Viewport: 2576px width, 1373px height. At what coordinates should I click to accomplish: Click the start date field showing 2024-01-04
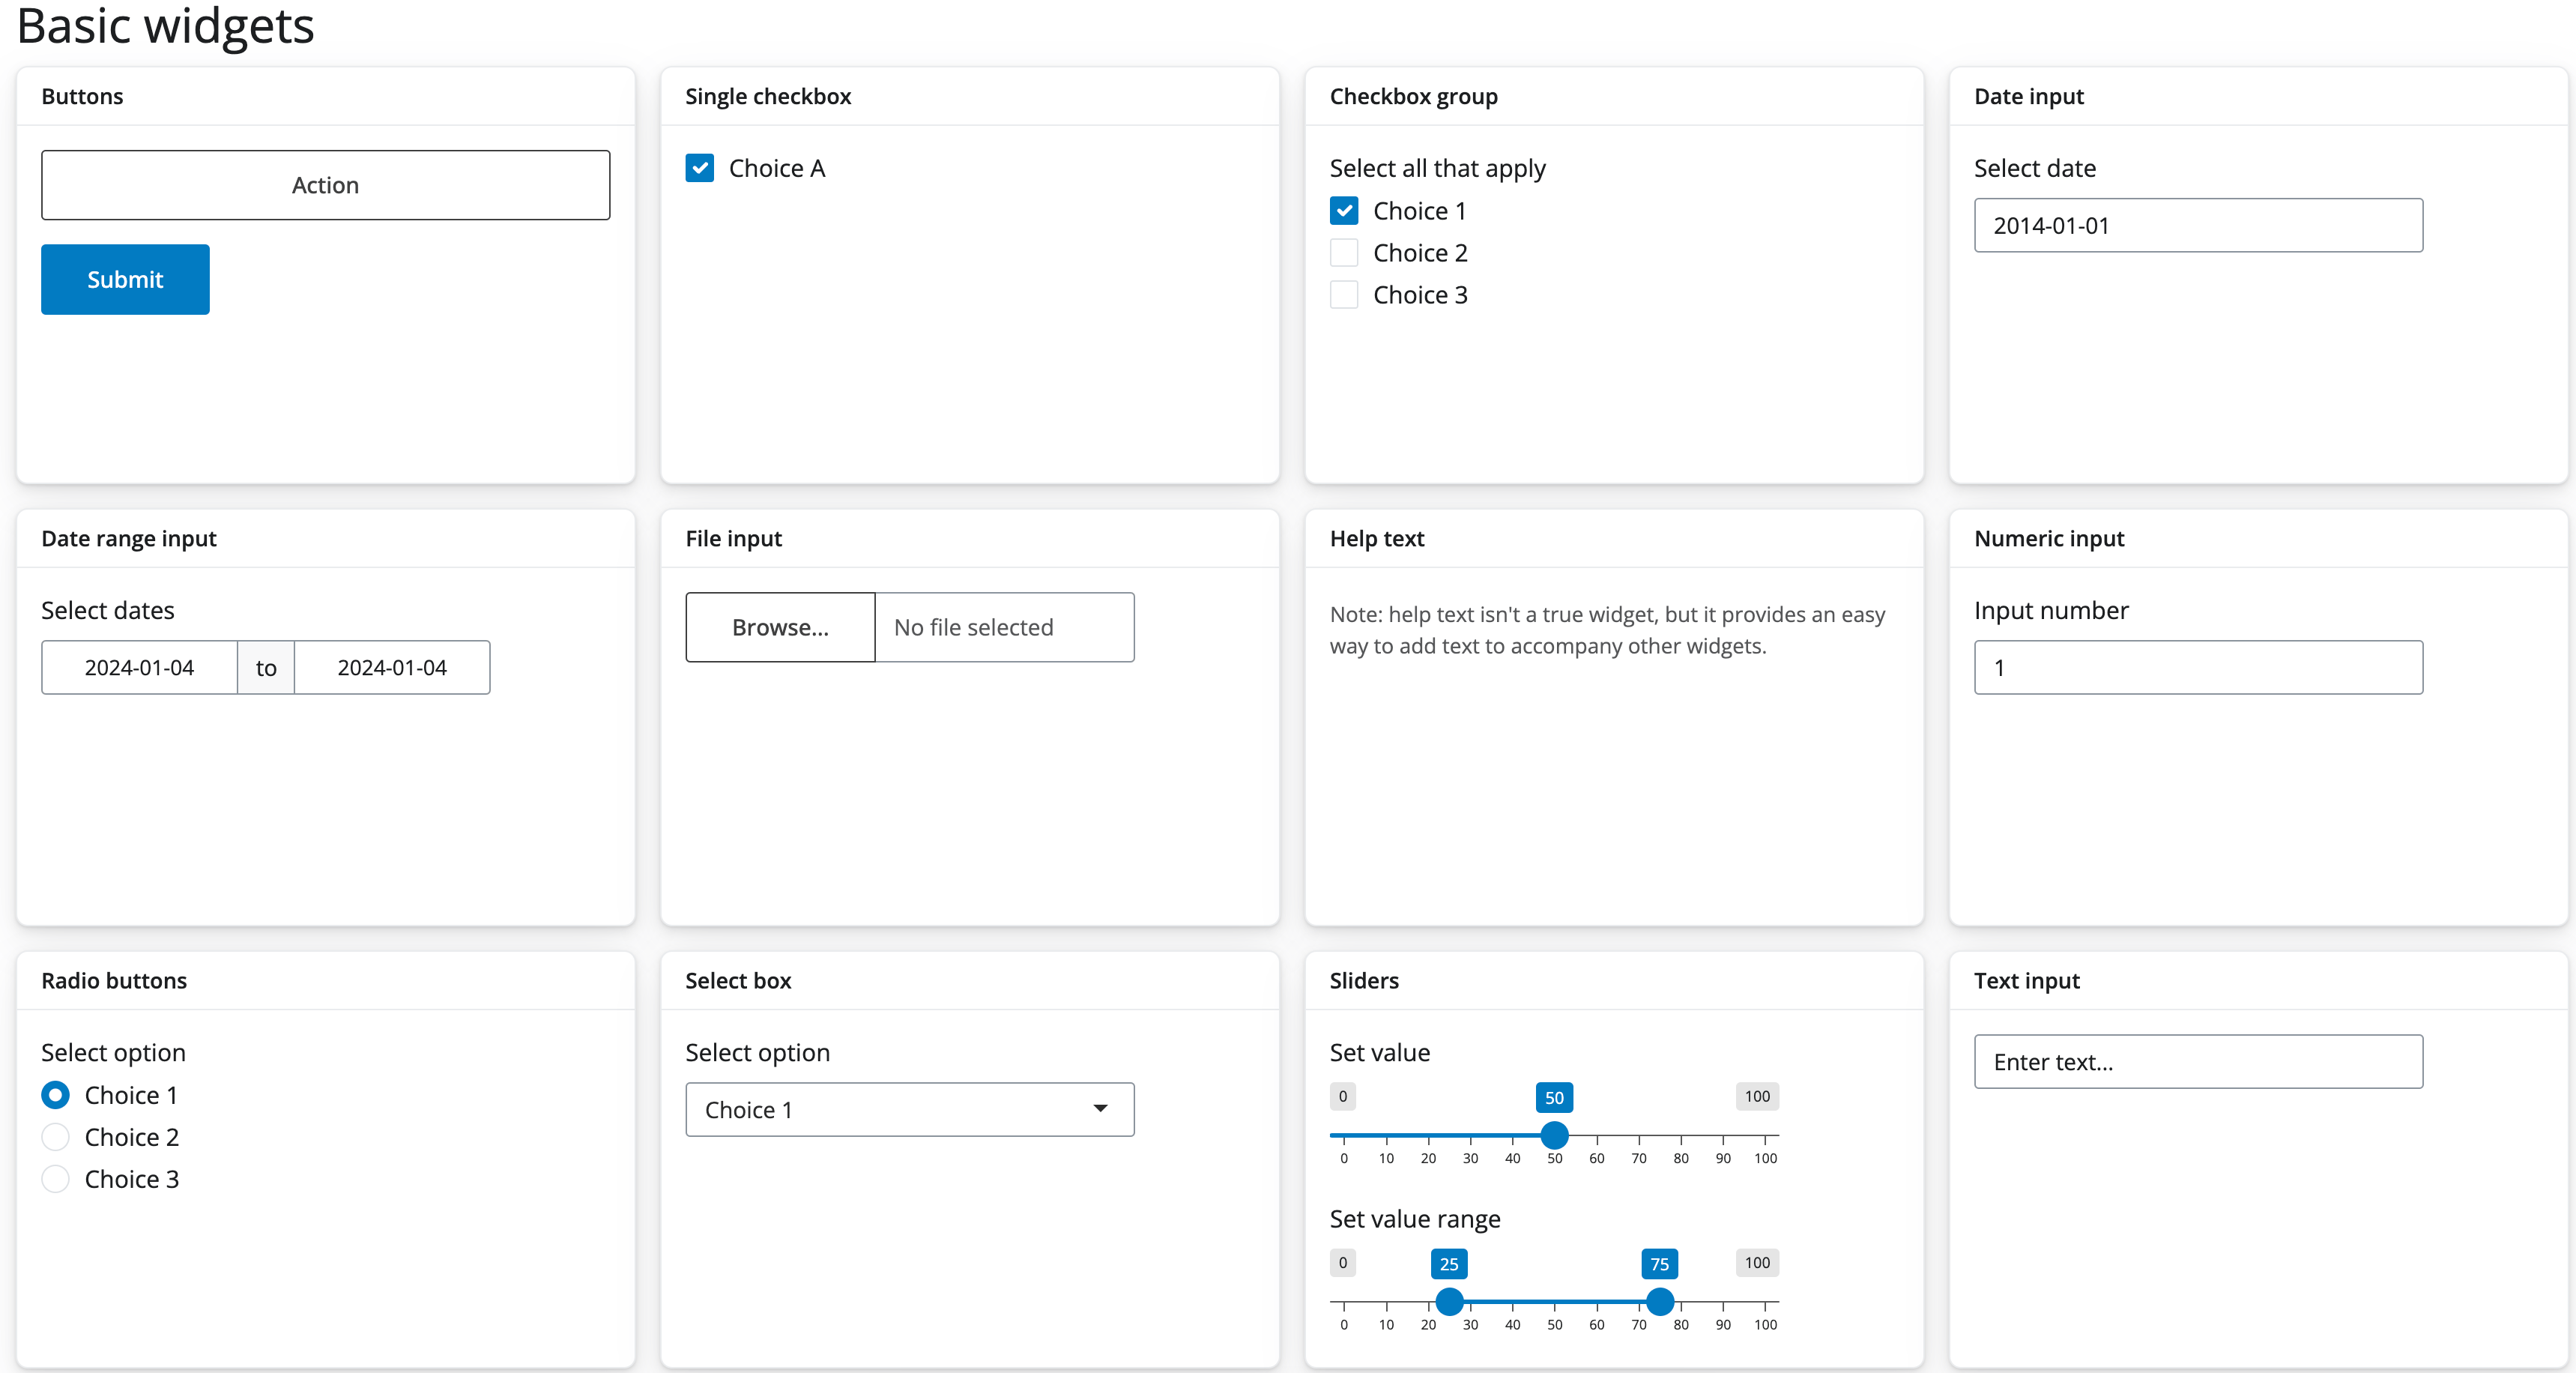[x=139, y=667]
